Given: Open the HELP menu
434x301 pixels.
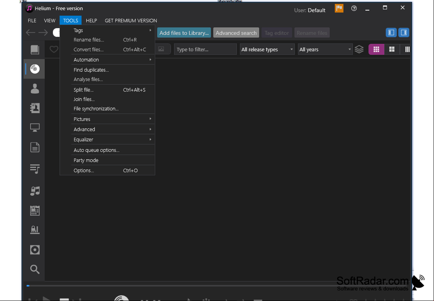Looking at the screenshot, I should tap(91, 20).
